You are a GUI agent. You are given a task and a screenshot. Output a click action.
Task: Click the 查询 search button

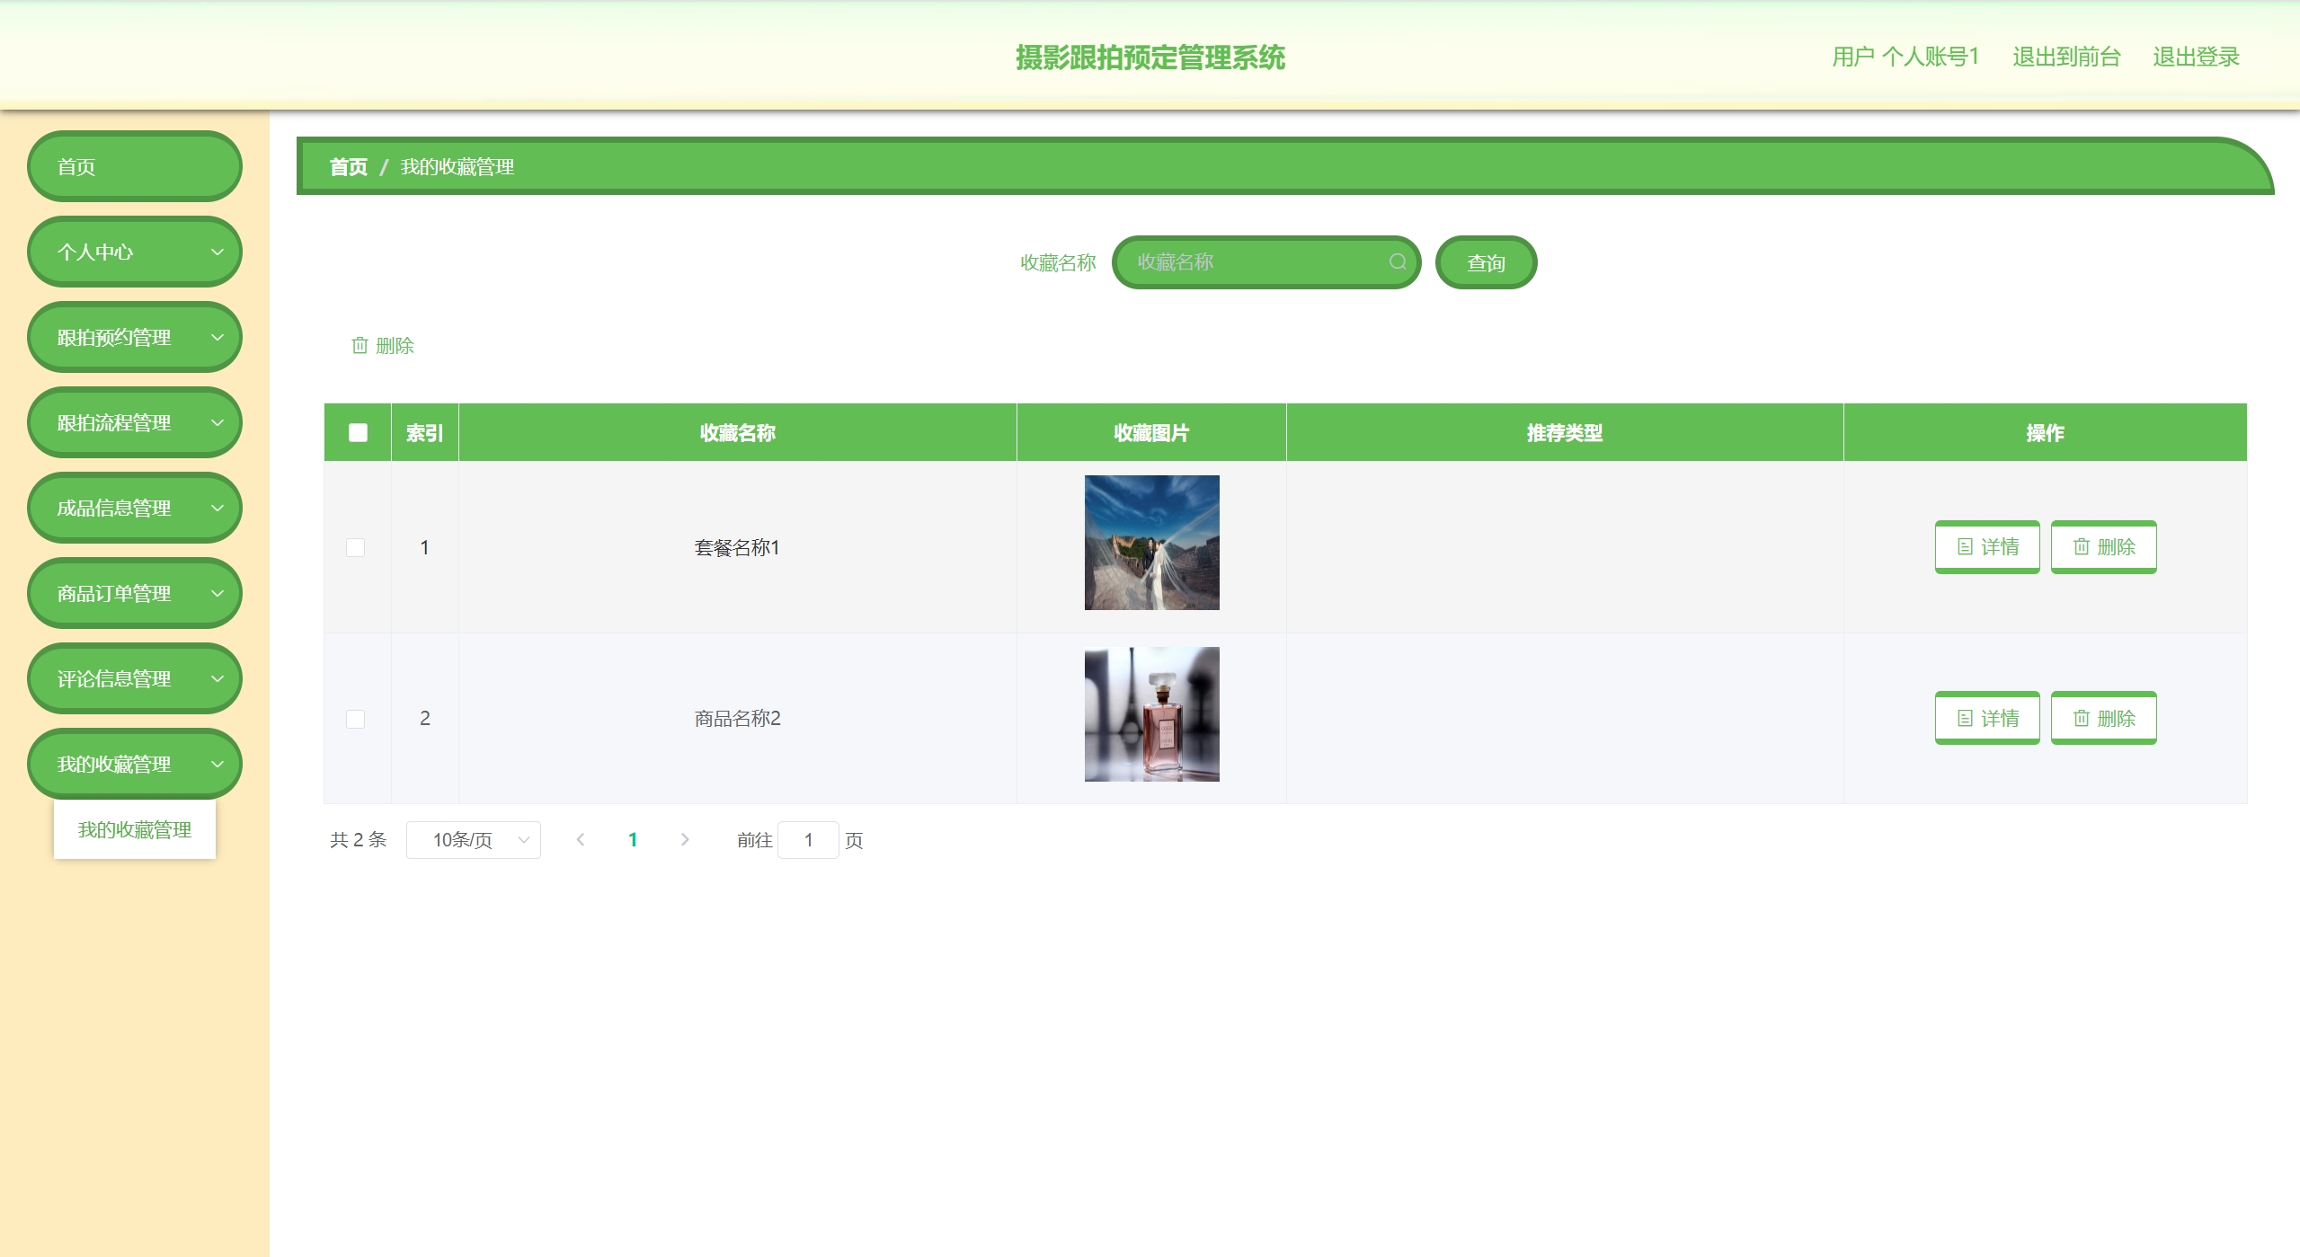1485,262
